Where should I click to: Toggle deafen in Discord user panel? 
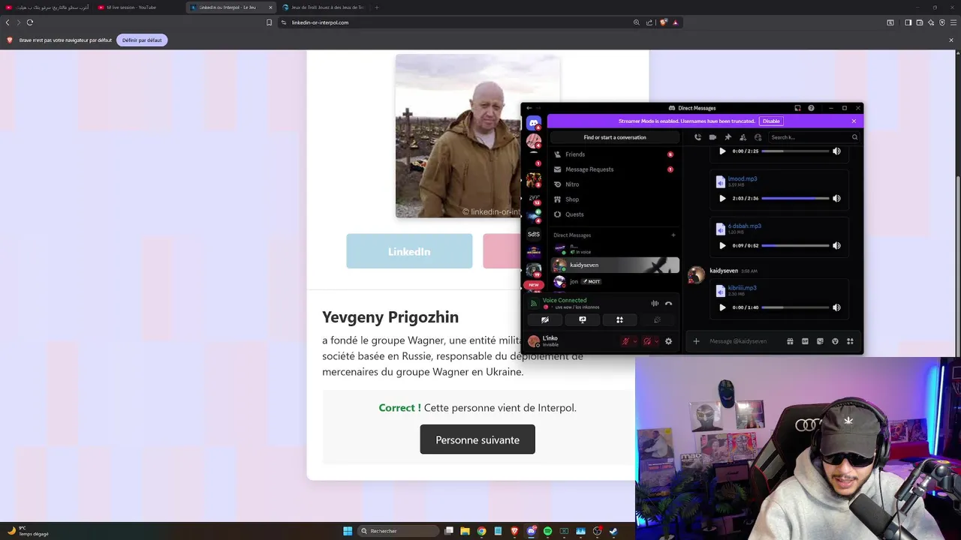pyautogui.click(x=646, y=341)
